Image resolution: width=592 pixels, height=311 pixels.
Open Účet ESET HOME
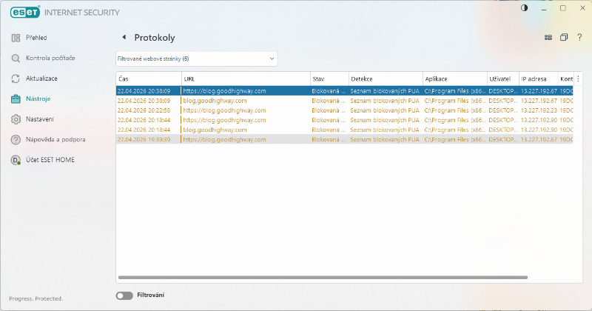click(x=50, y=159)
